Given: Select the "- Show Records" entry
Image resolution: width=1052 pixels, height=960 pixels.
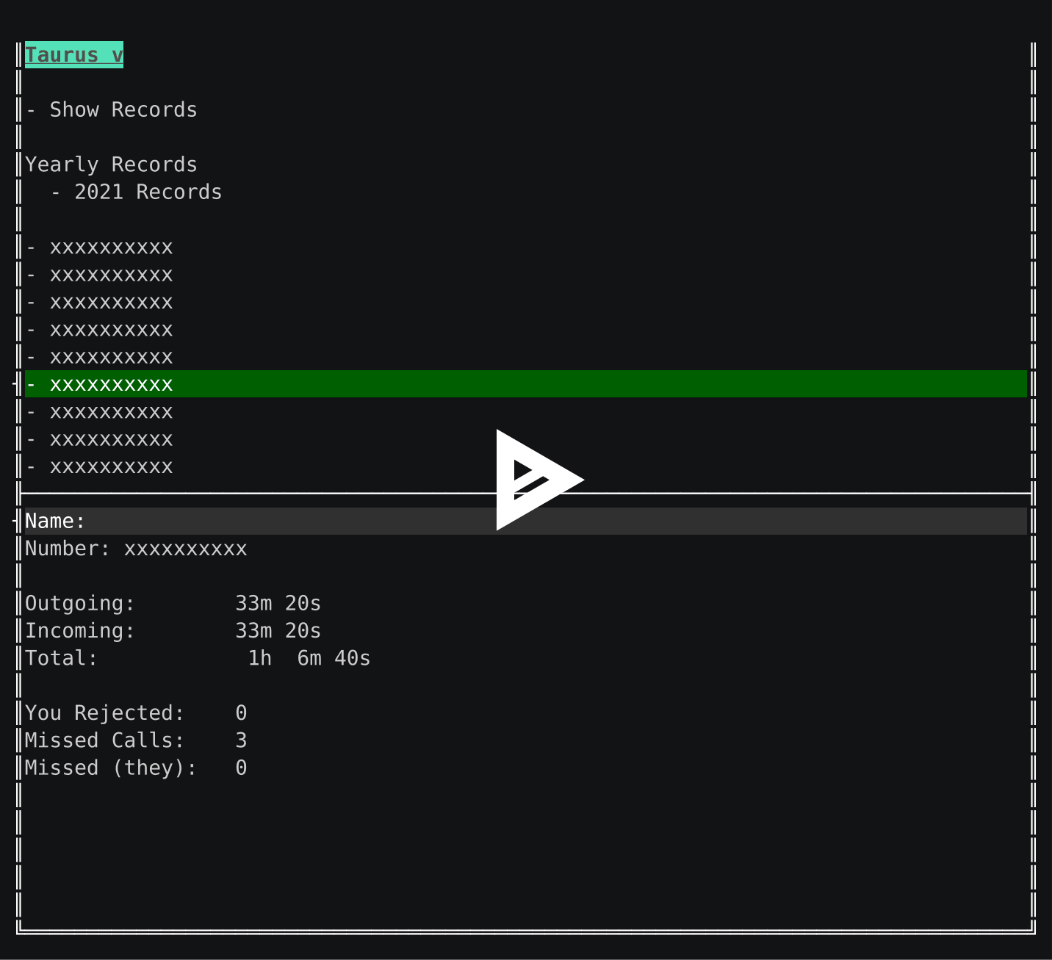Looking at the screenshot, I should tap(111, 110).
